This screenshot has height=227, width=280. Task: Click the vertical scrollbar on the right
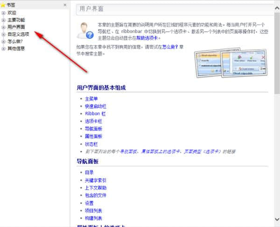pos(277,117)
